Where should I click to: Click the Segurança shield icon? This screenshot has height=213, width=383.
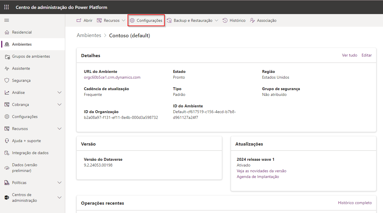point(7,81)
